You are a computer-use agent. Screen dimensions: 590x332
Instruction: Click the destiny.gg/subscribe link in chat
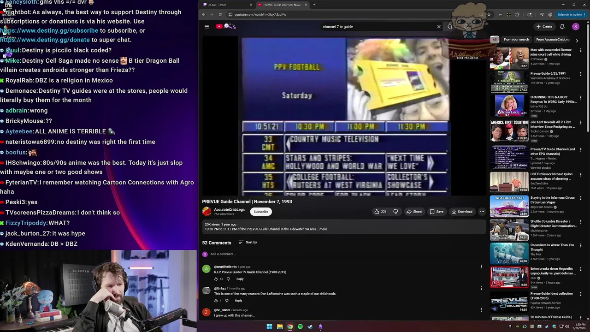pyautogui.click(x=49, y=30)
